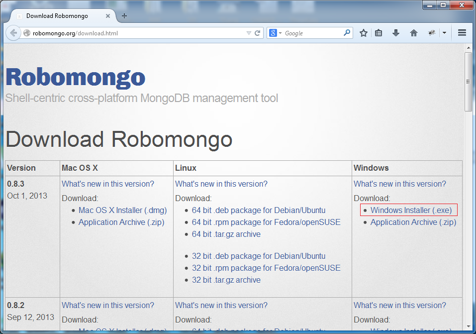Image resolution: width=476 pixels, height=334 pixels.
Task: Click the Sep 12, 2013 date text
Action: point(30,317)
